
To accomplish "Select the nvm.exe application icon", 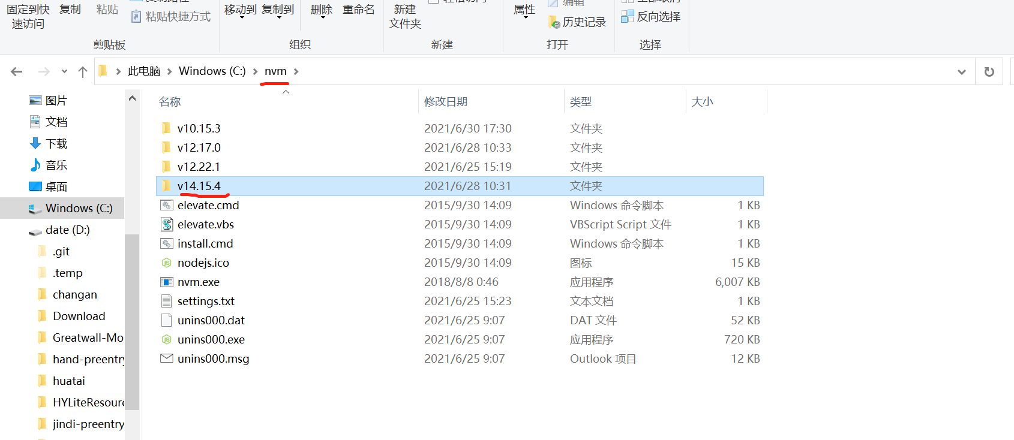I will [x=167, y=282].
